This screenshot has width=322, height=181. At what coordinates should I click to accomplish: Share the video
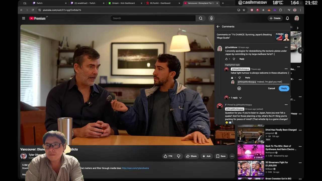pyautogui.click(x=191, y=156)
